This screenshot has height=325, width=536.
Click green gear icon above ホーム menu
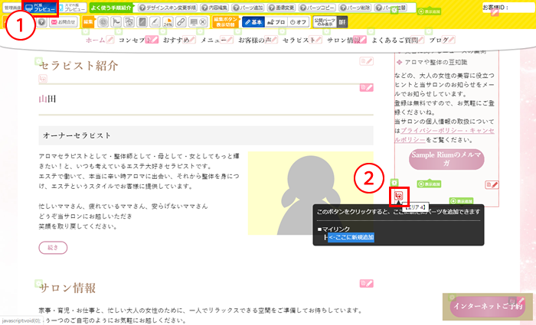(x=85, y=31)
